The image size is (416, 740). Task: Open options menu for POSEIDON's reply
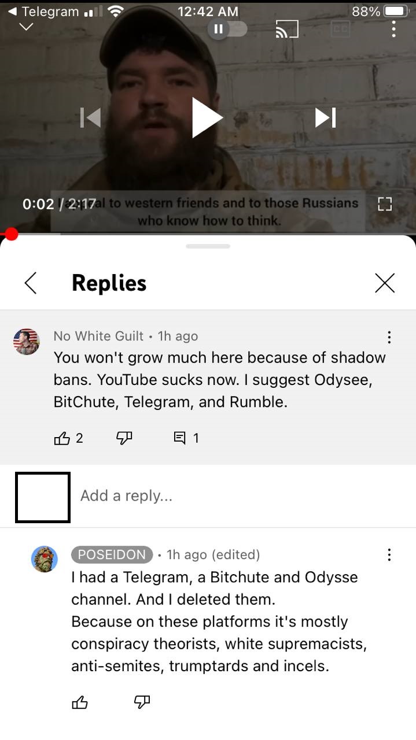click(x=389, y=555)
